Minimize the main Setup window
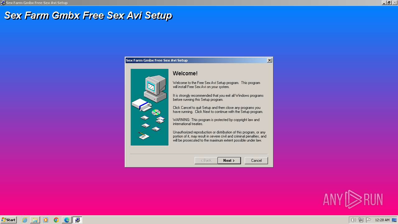The height and width of the screenshot is (224, 398). pyautogui.click(x=384, y=3)
